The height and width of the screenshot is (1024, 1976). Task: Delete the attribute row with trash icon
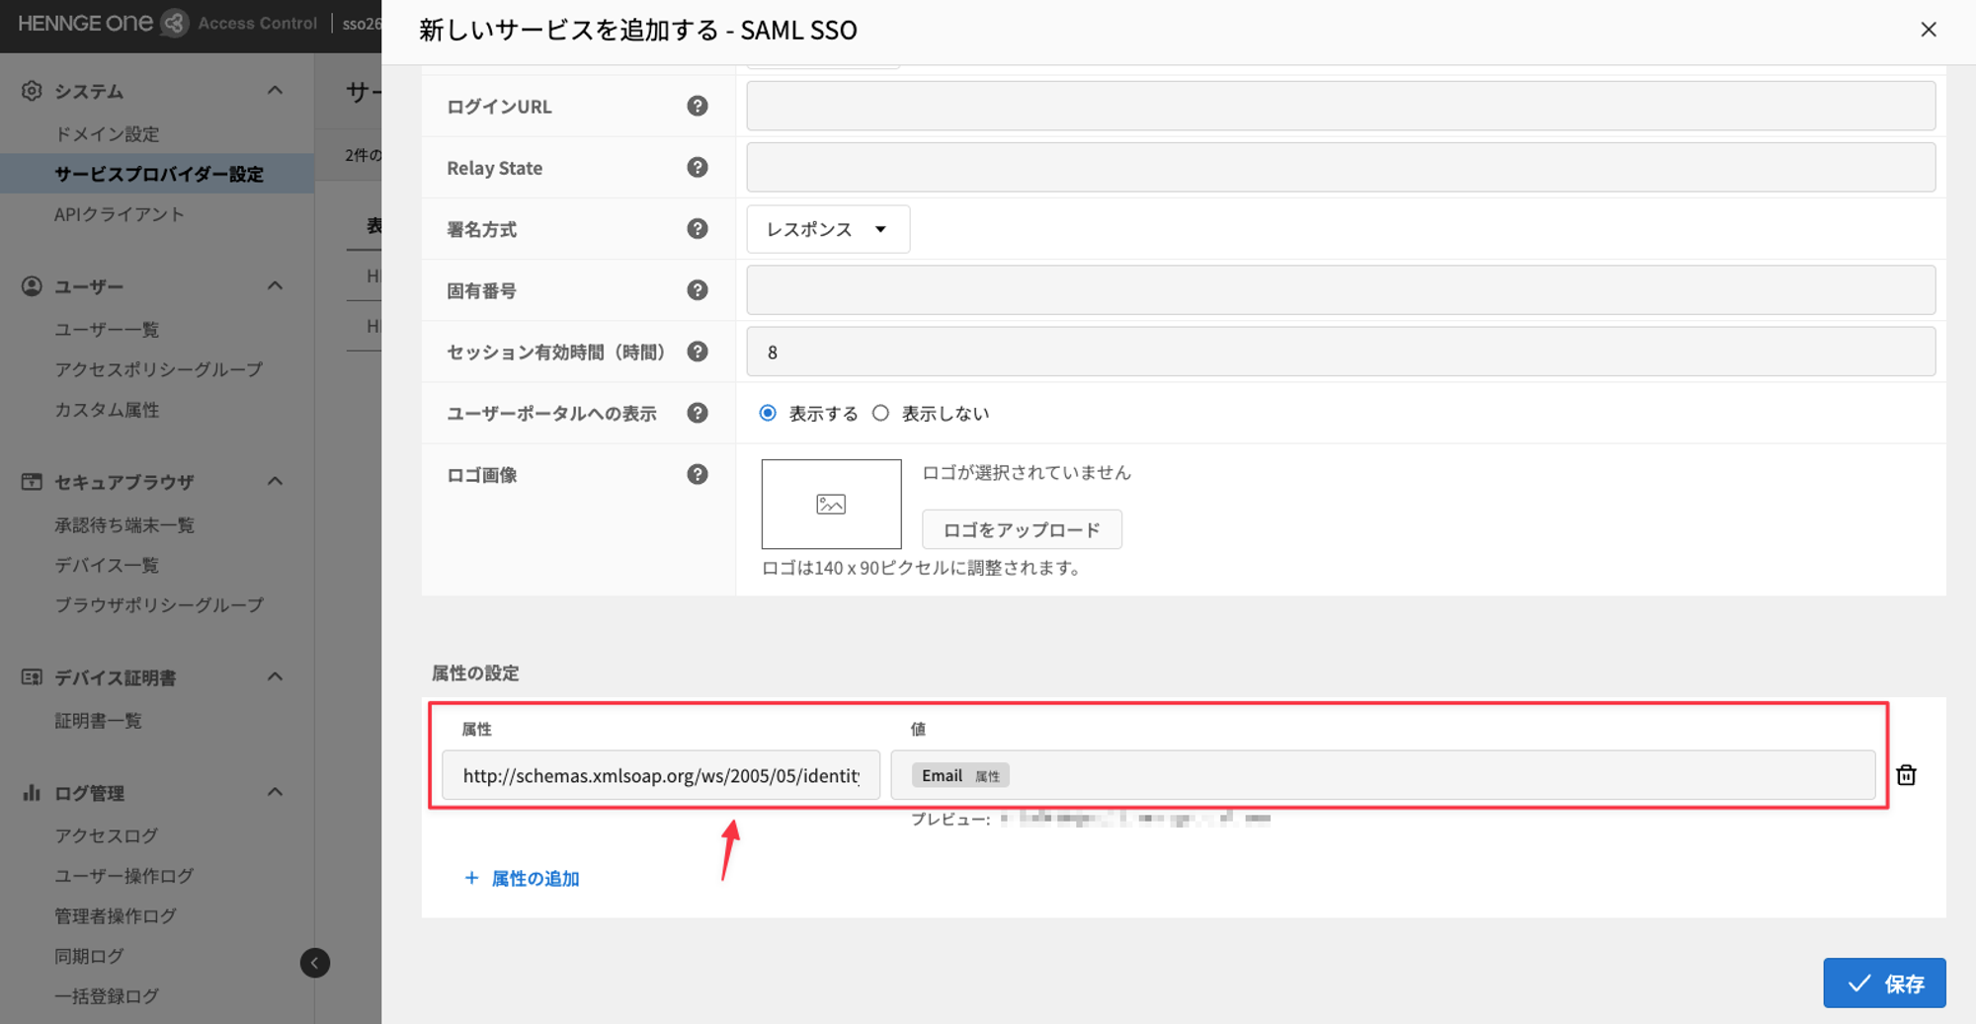tap(1906, 775)
